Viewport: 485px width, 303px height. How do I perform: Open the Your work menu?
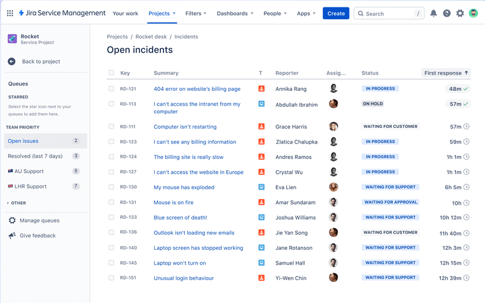125,13
